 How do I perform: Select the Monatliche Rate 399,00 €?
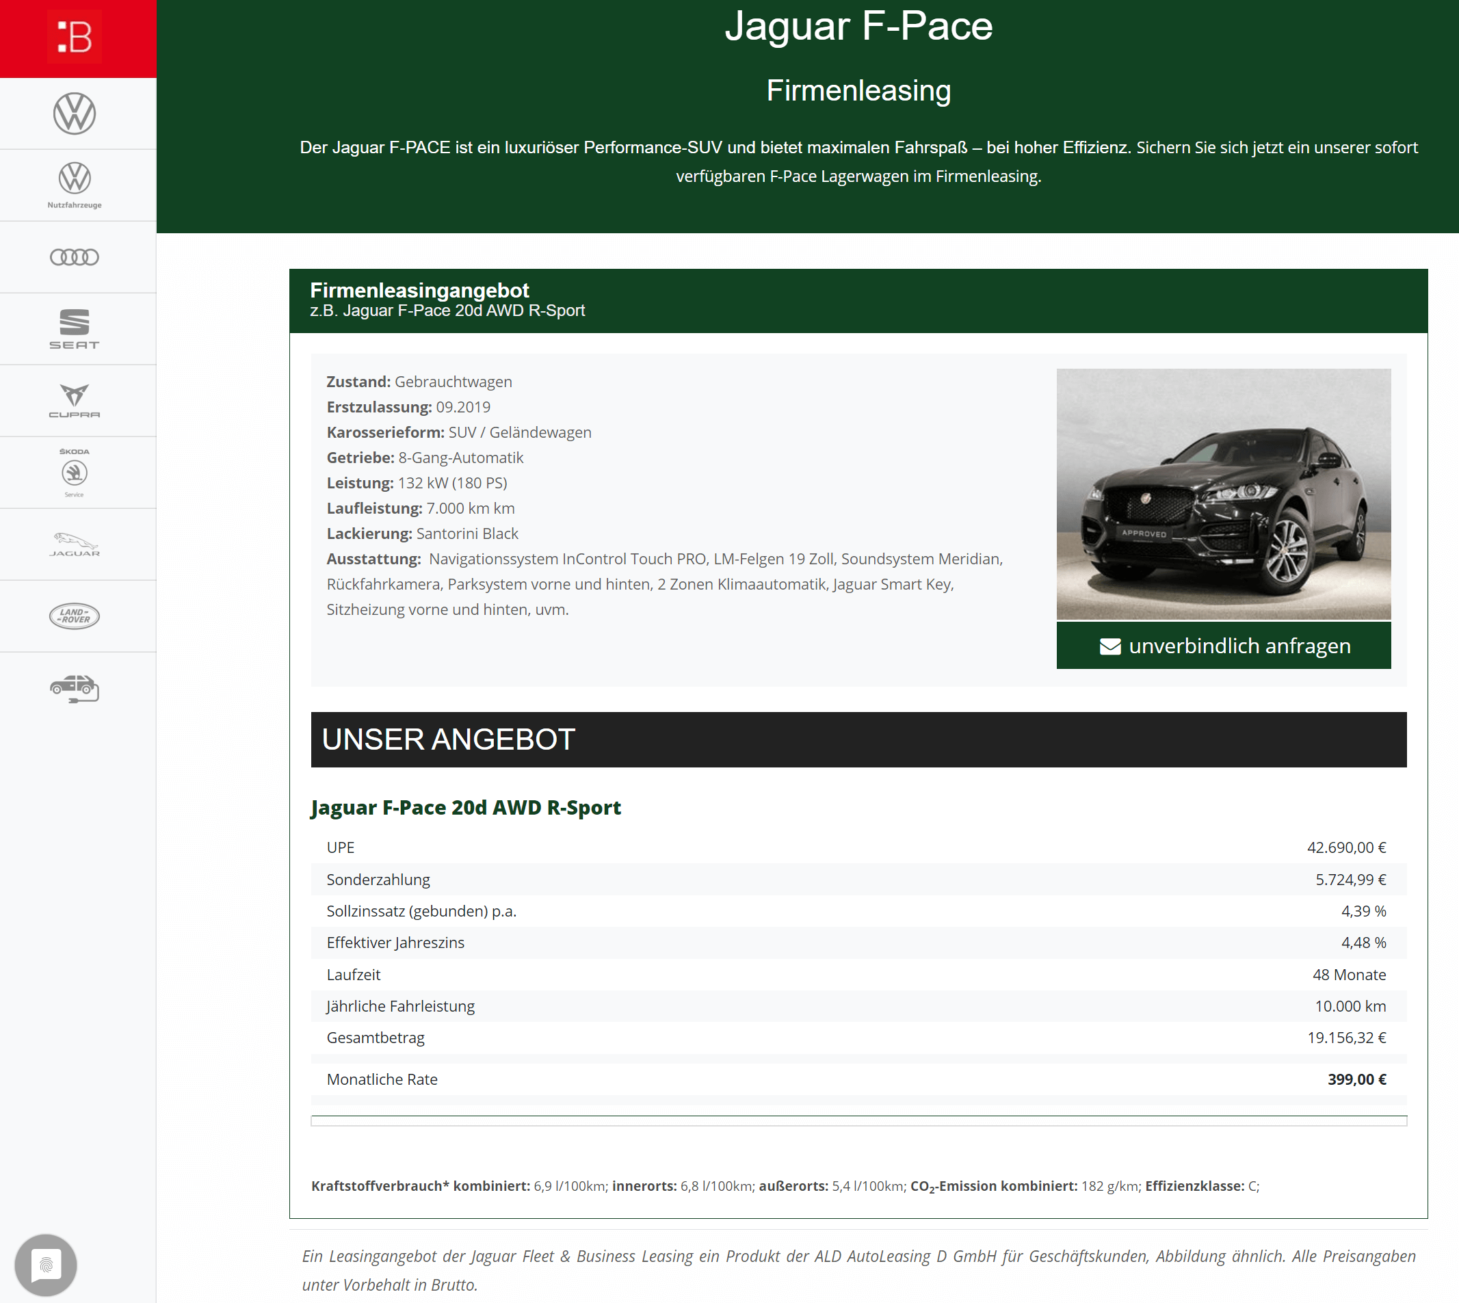(1356, 1079)
